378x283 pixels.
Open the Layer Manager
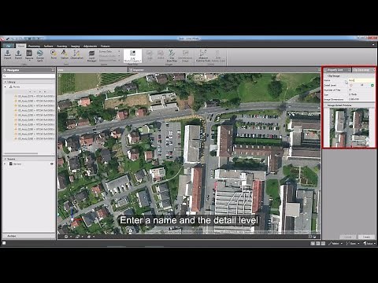[91, 56]
